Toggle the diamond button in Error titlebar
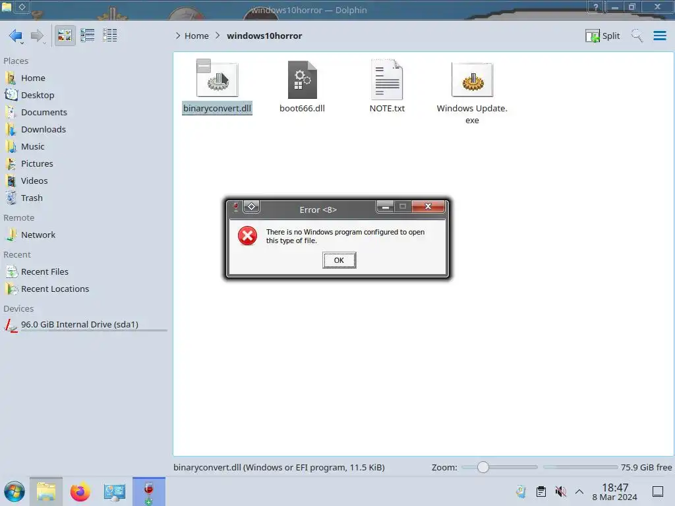The width and height of the screenshot is (675, 506). (x=251, y=206)
